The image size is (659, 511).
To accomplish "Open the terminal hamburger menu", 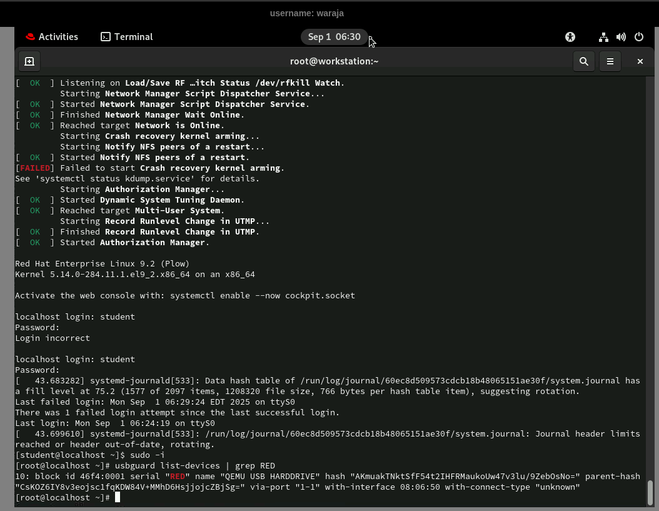I will point(610,61).
